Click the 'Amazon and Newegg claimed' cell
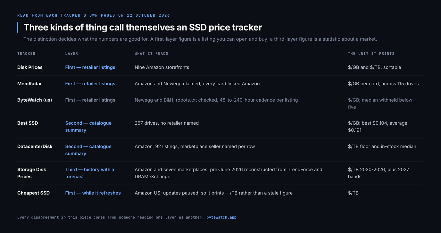This screenshot has height=233, width=441. pos(197,84)
